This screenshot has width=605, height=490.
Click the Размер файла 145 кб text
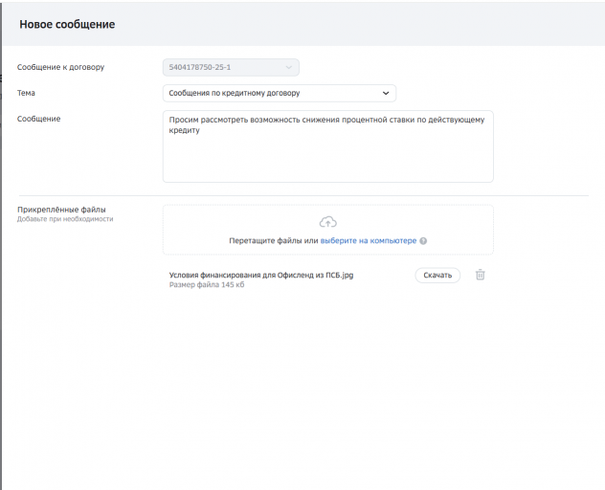coord(207,285)
